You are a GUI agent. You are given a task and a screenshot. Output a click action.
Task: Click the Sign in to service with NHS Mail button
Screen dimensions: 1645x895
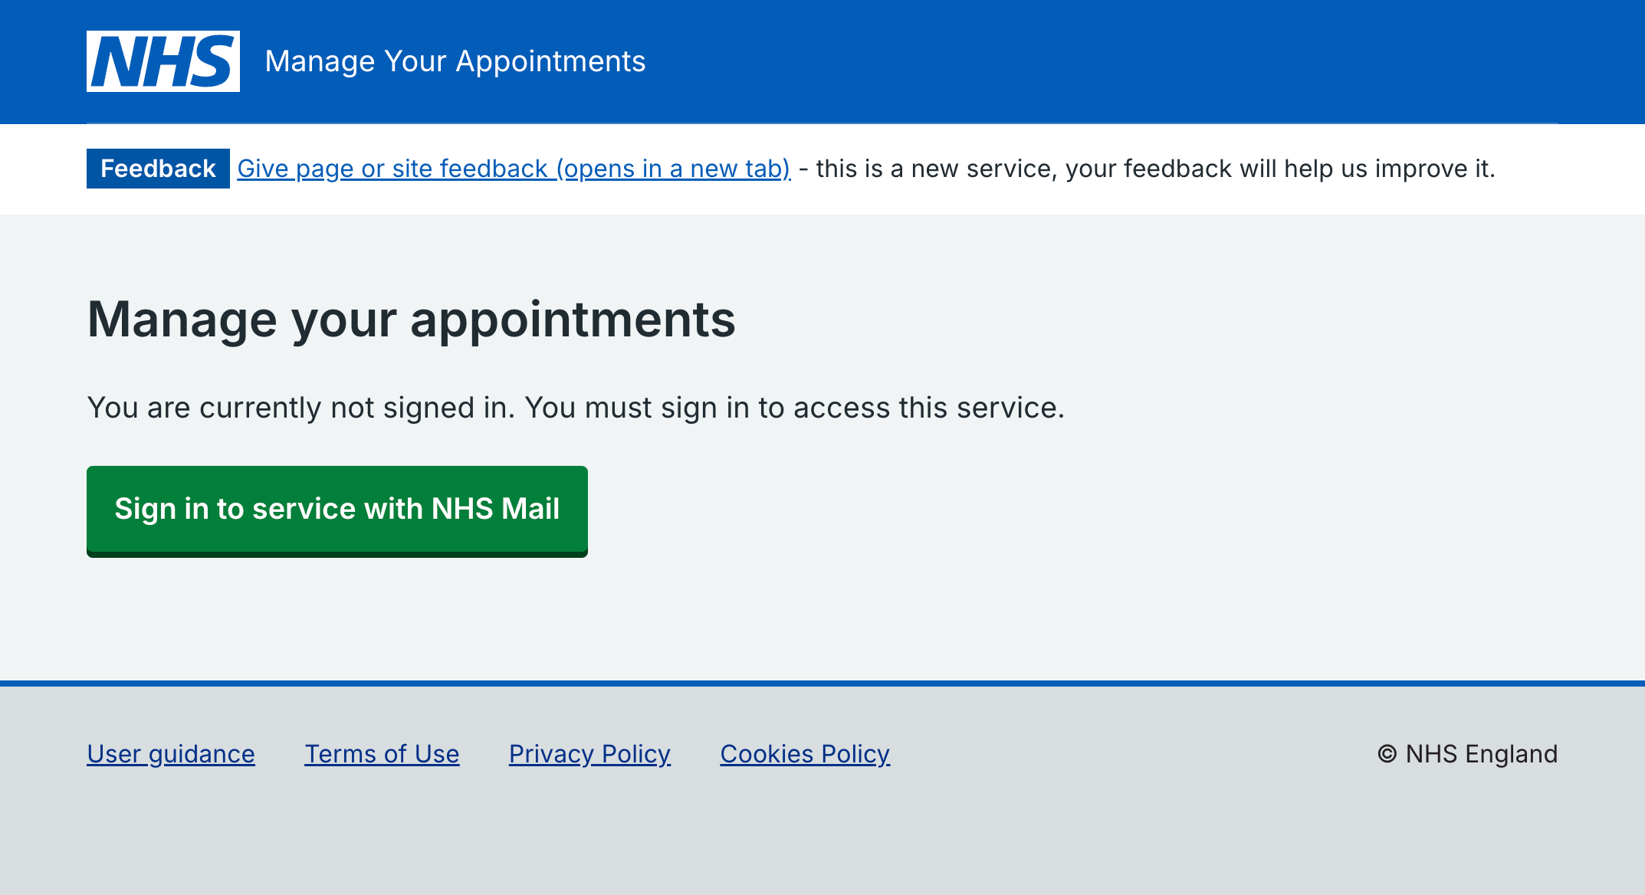click(x=337, y=511)
